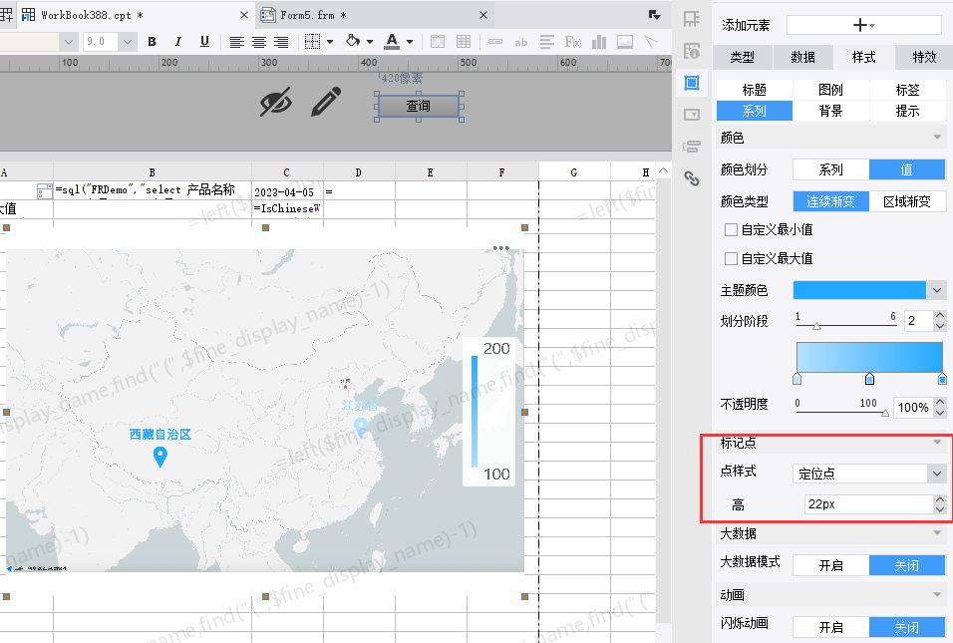The width and height of the screenshot is (953, 643).
Task: Click the 查询 button widget
Action: click(418, 106)
